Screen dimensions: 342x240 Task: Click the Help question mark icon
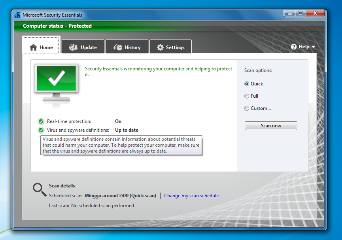[294, 47]
